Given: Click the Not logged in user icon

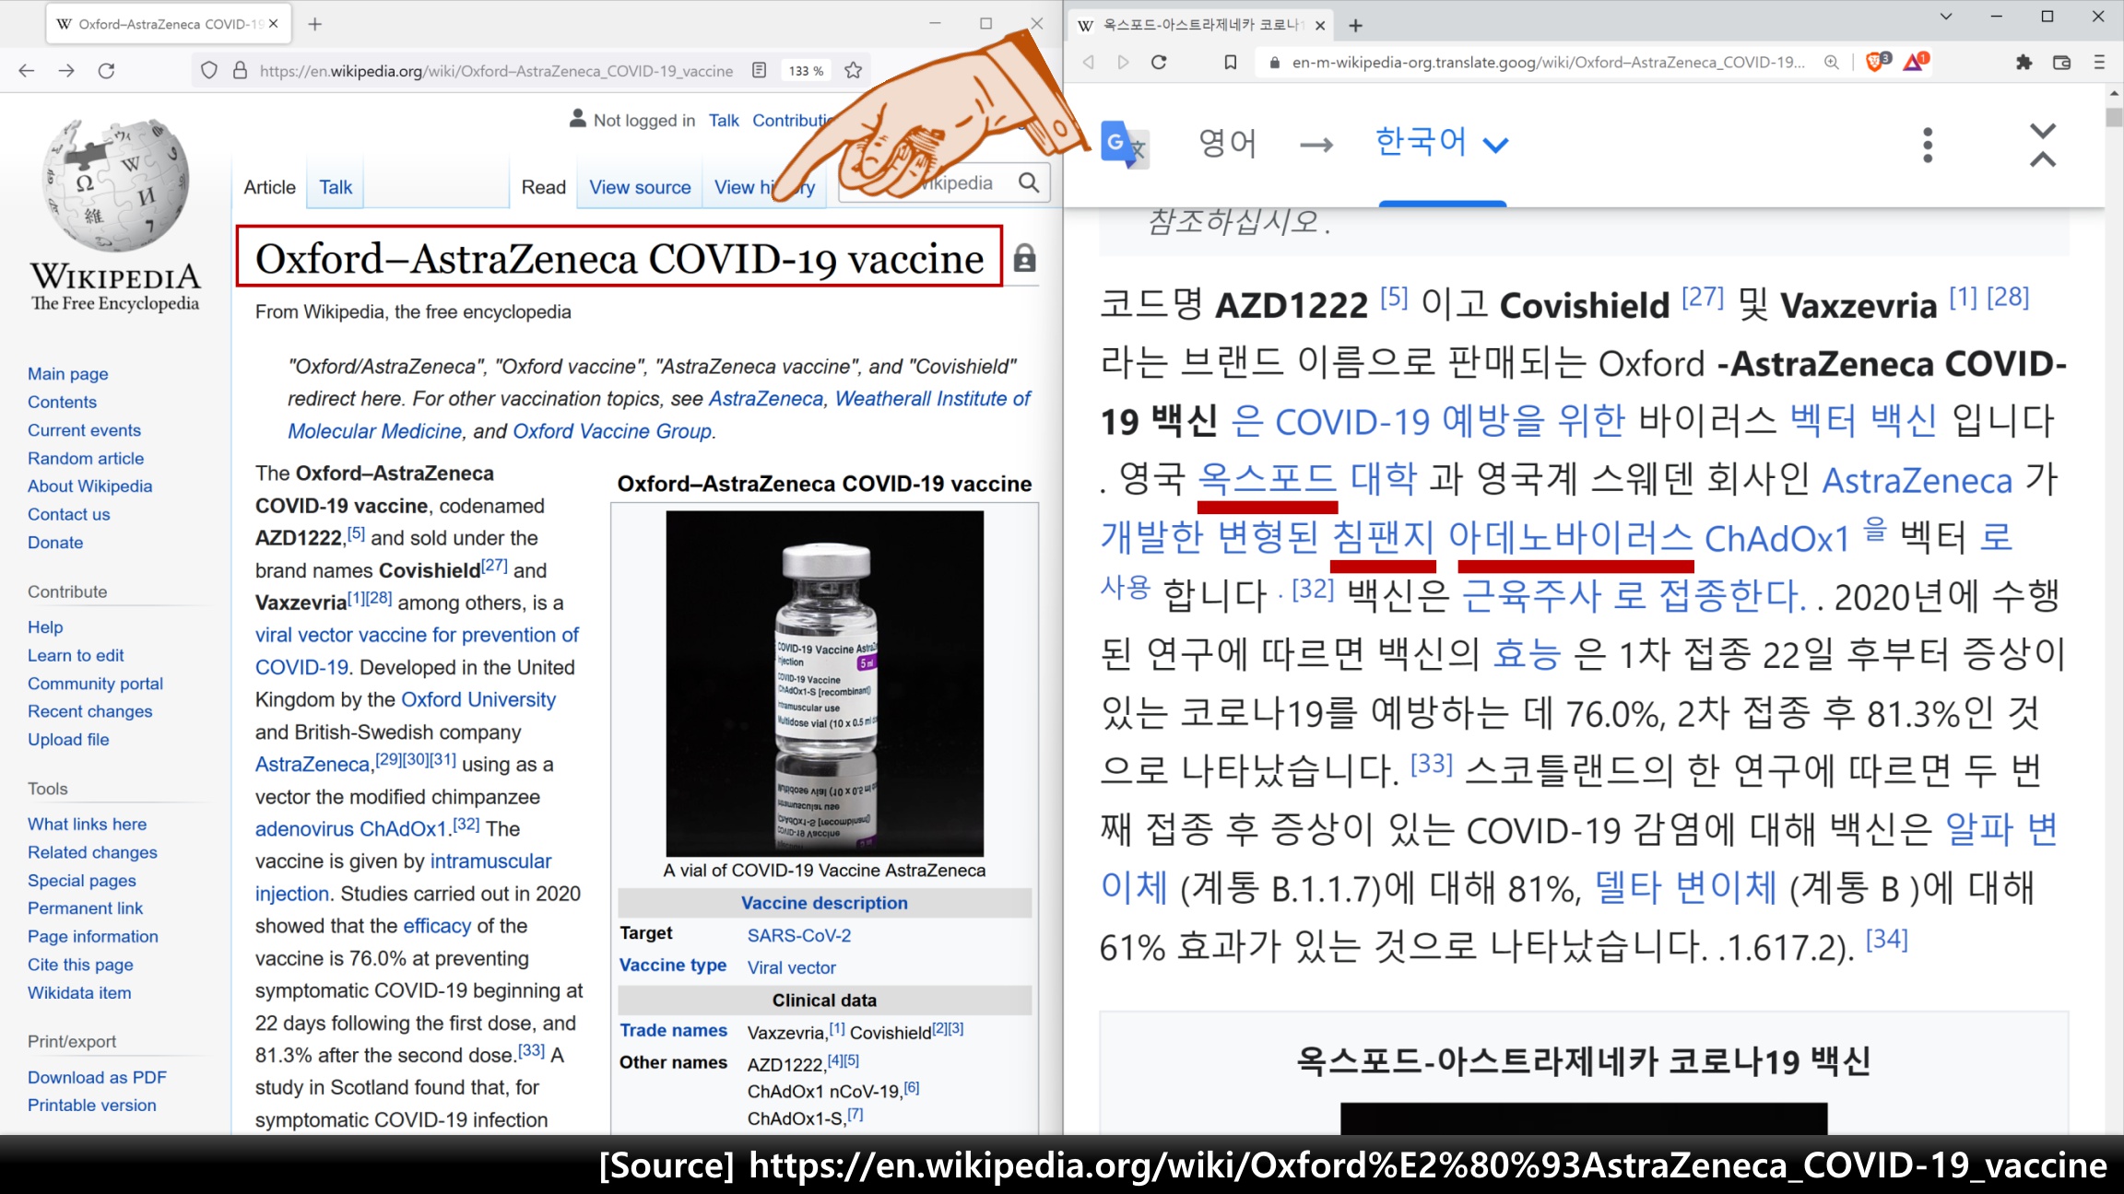Looking at the screenshot, I should click(577, 119).
